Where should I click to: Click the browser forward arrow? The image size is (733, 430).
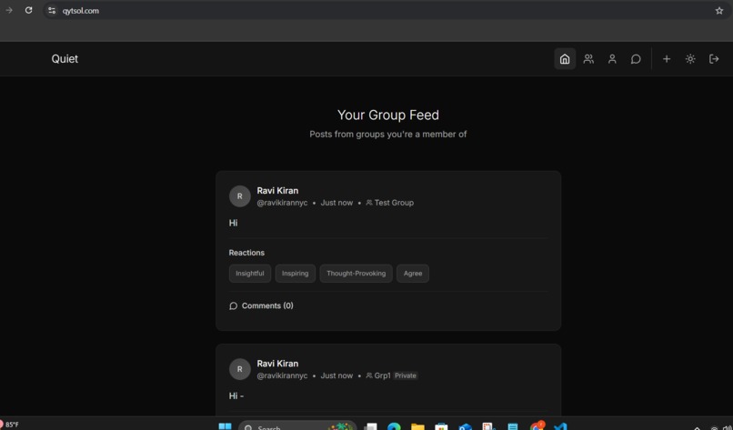coord(9,10)
